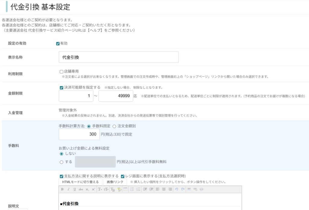This screenshot has width=309, height=210.
Task: Click the underline icon in the editor
Action: point(75,189)
